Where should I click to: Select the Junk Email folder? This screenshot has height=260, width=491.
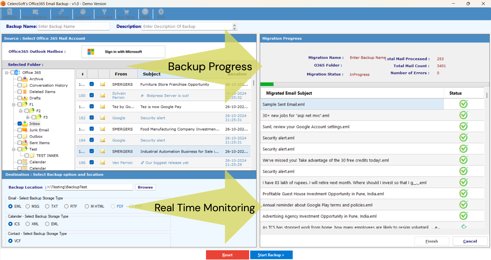[x=39, y=130]
